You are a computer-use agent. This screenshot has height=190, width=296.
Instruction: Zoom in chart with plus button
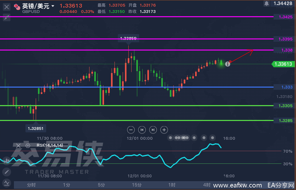(x=164, y=130)
